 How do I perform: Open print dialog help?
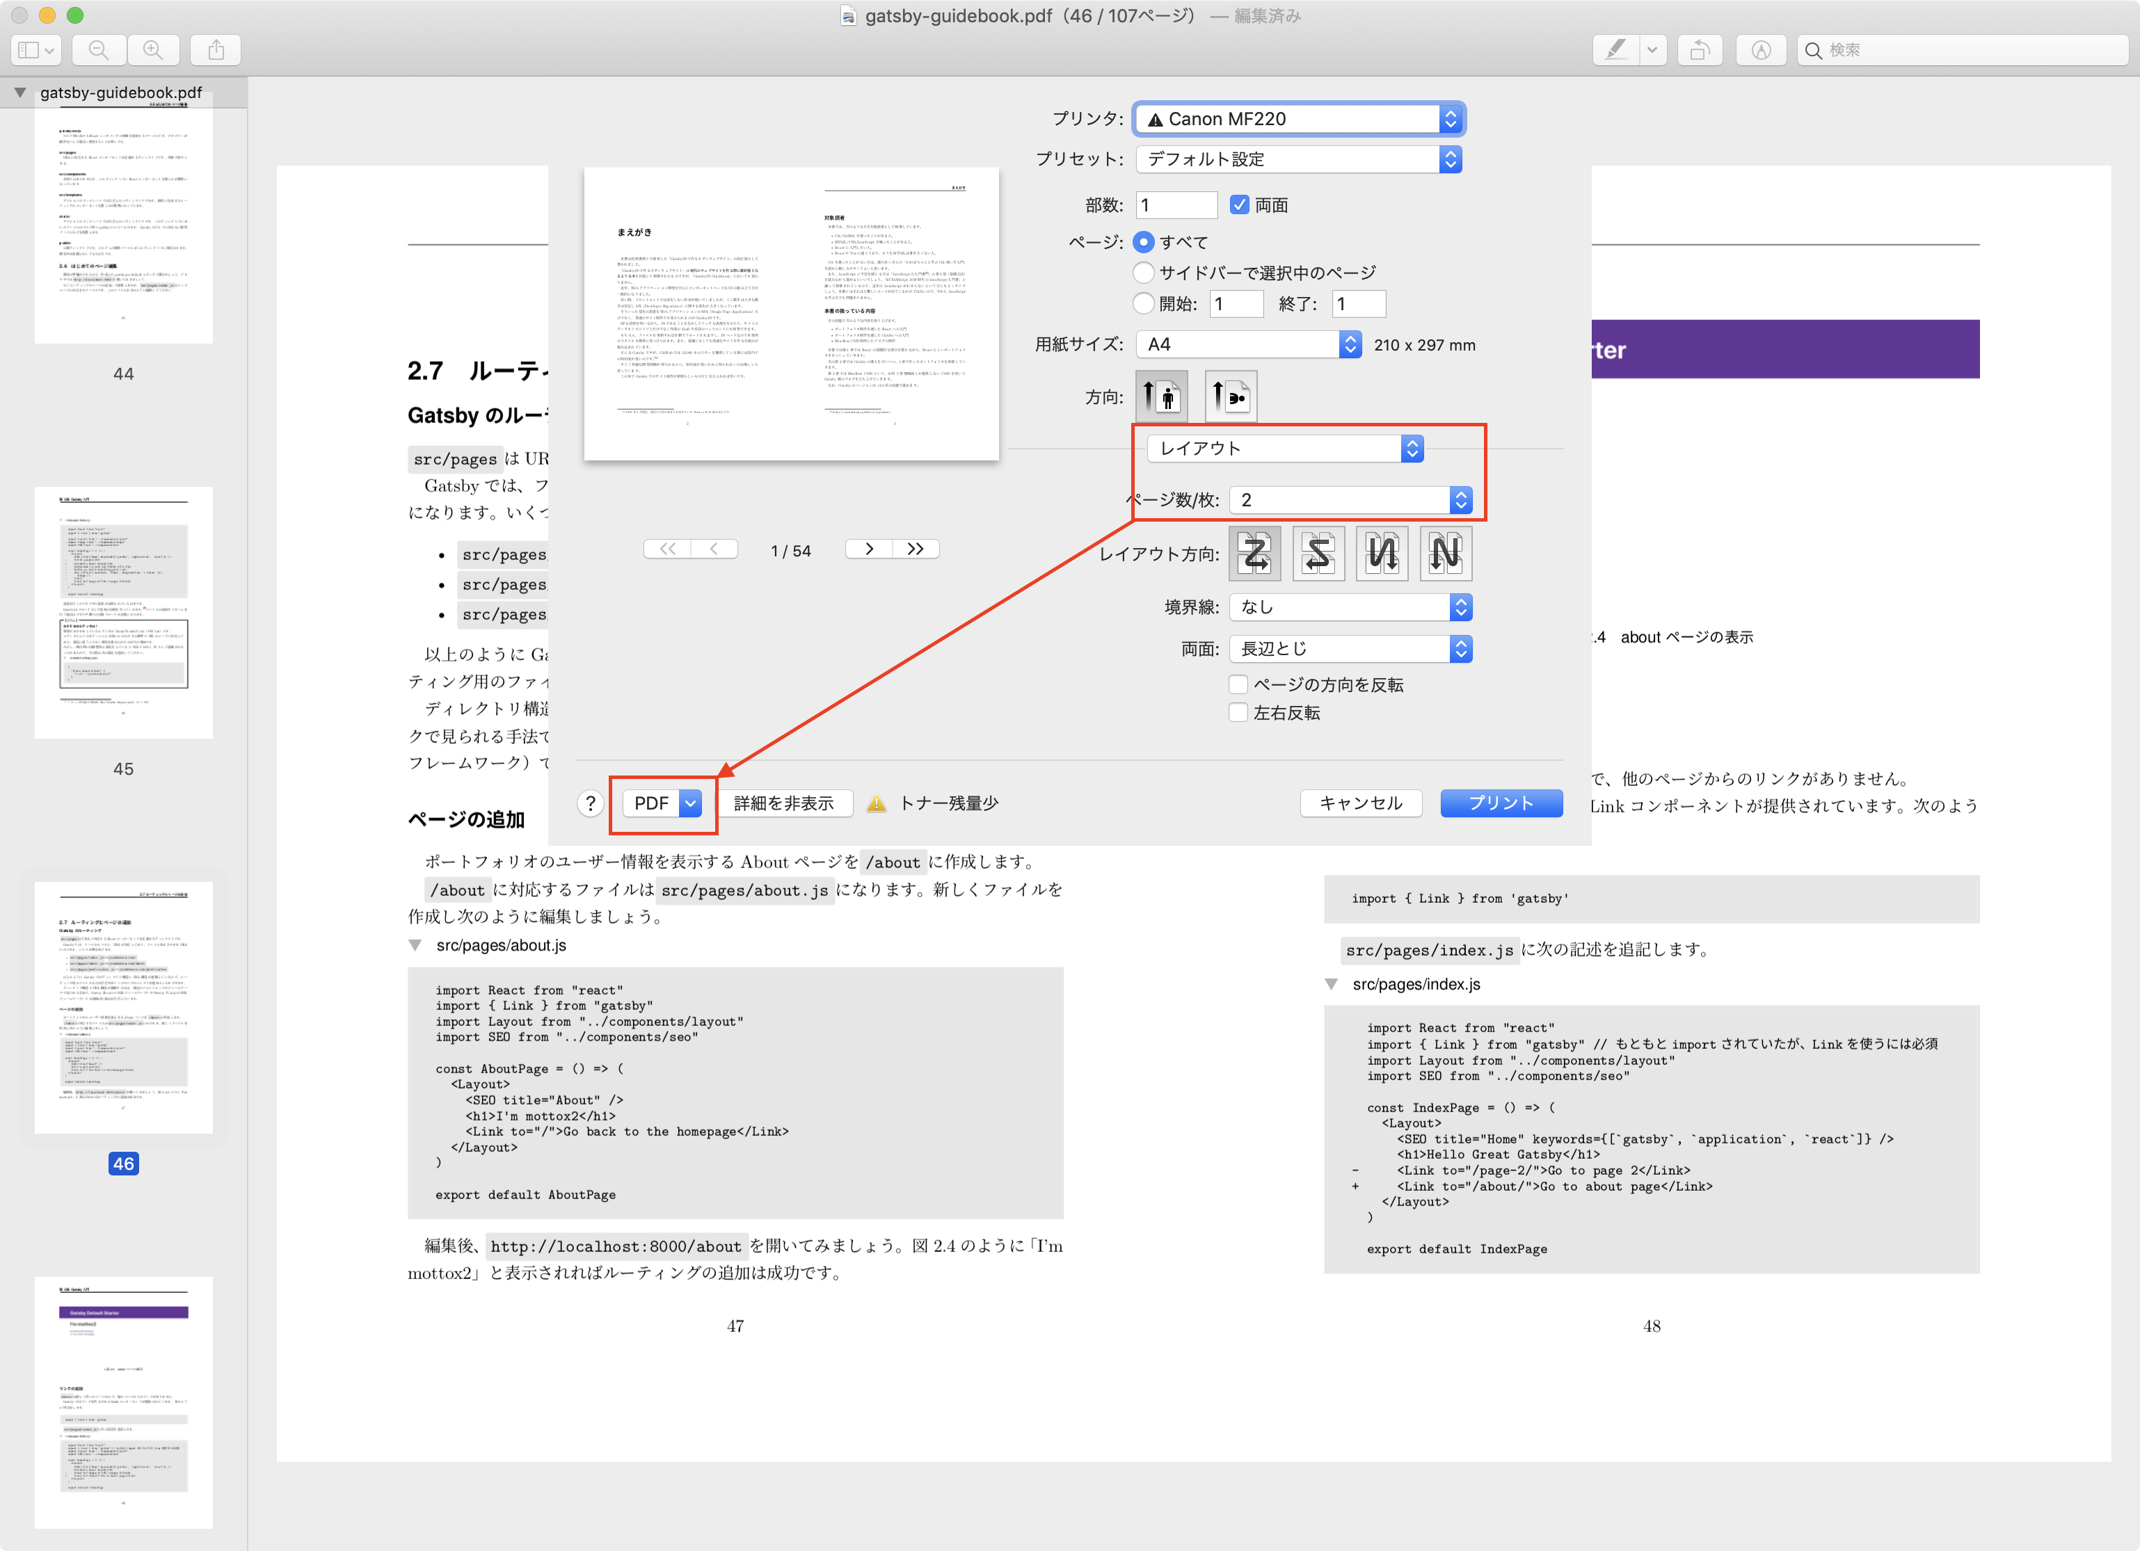tap(591, 803)
